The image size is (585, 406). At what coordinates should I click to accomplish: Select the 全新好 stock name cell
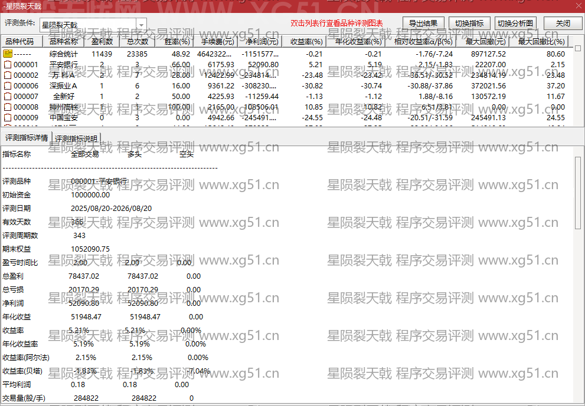(x=63, y=97)
